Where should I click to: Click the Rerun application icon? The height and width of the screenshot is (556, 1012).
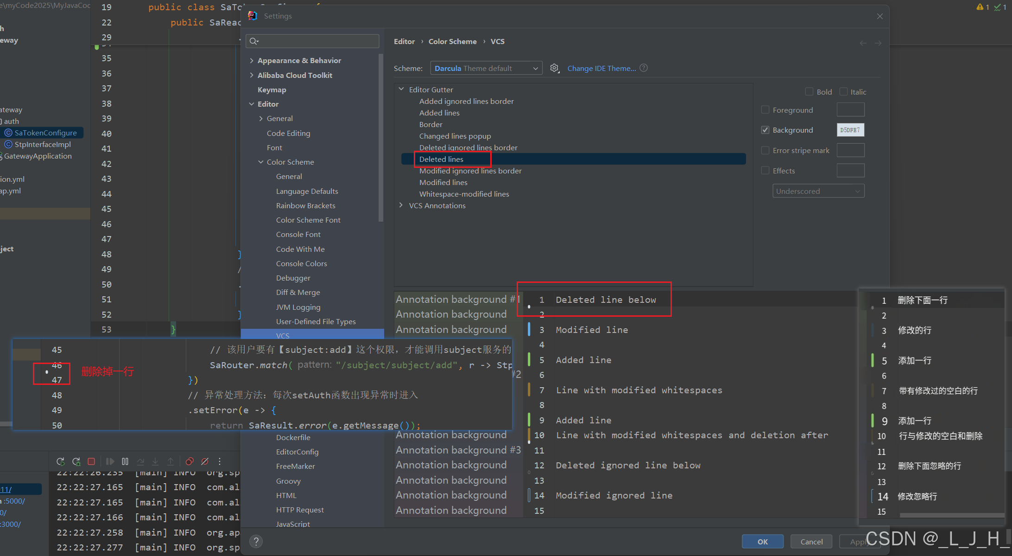click(60, 461)
